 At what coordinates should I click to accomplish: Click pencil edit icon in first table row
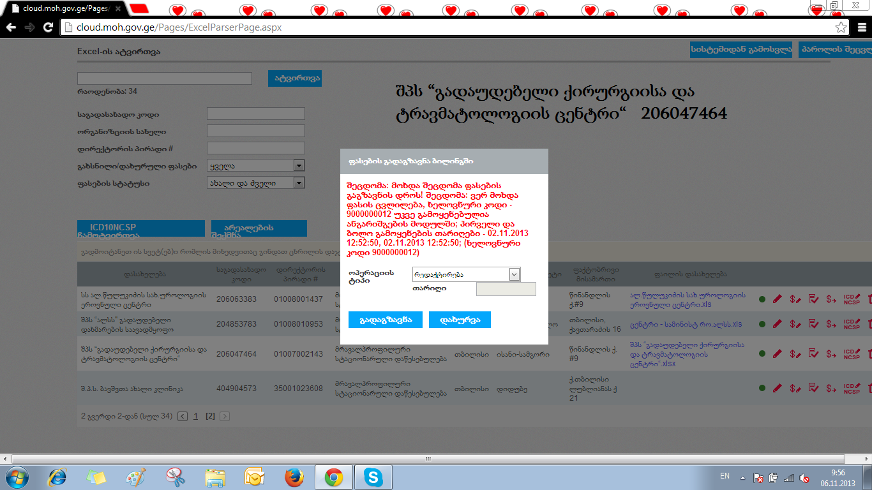click(x=777, y=299)
